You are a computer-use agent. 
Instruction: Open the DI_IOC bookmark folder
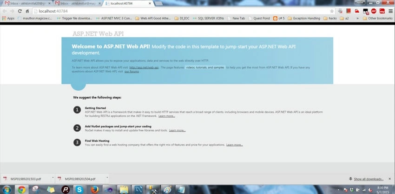tap(182, 19)
